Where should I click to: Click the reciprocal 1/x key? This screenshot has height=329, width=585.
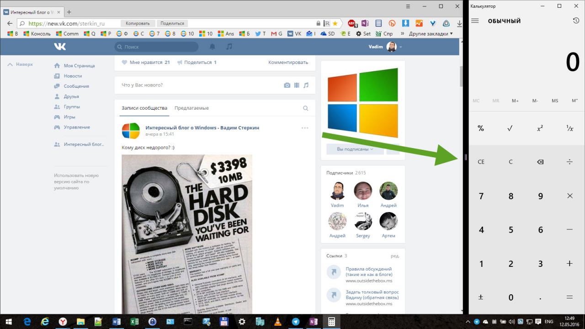click(569, 128)
